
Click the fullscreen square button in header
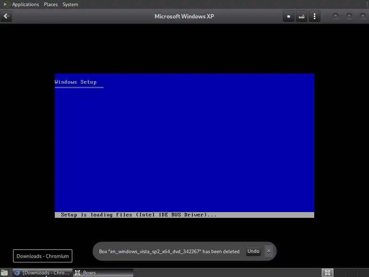pos(289,16)
